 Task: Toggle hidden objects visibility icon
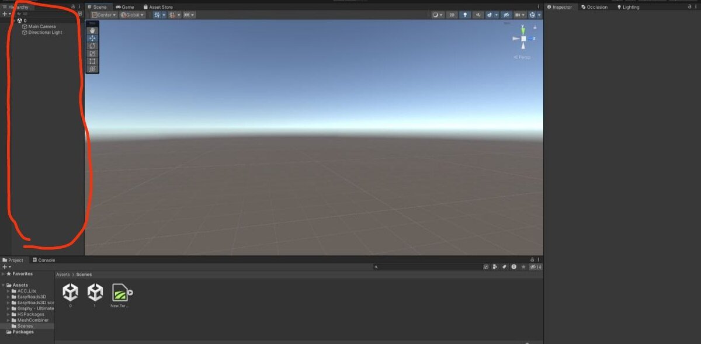pyautogui.click(x=506, y=15)
